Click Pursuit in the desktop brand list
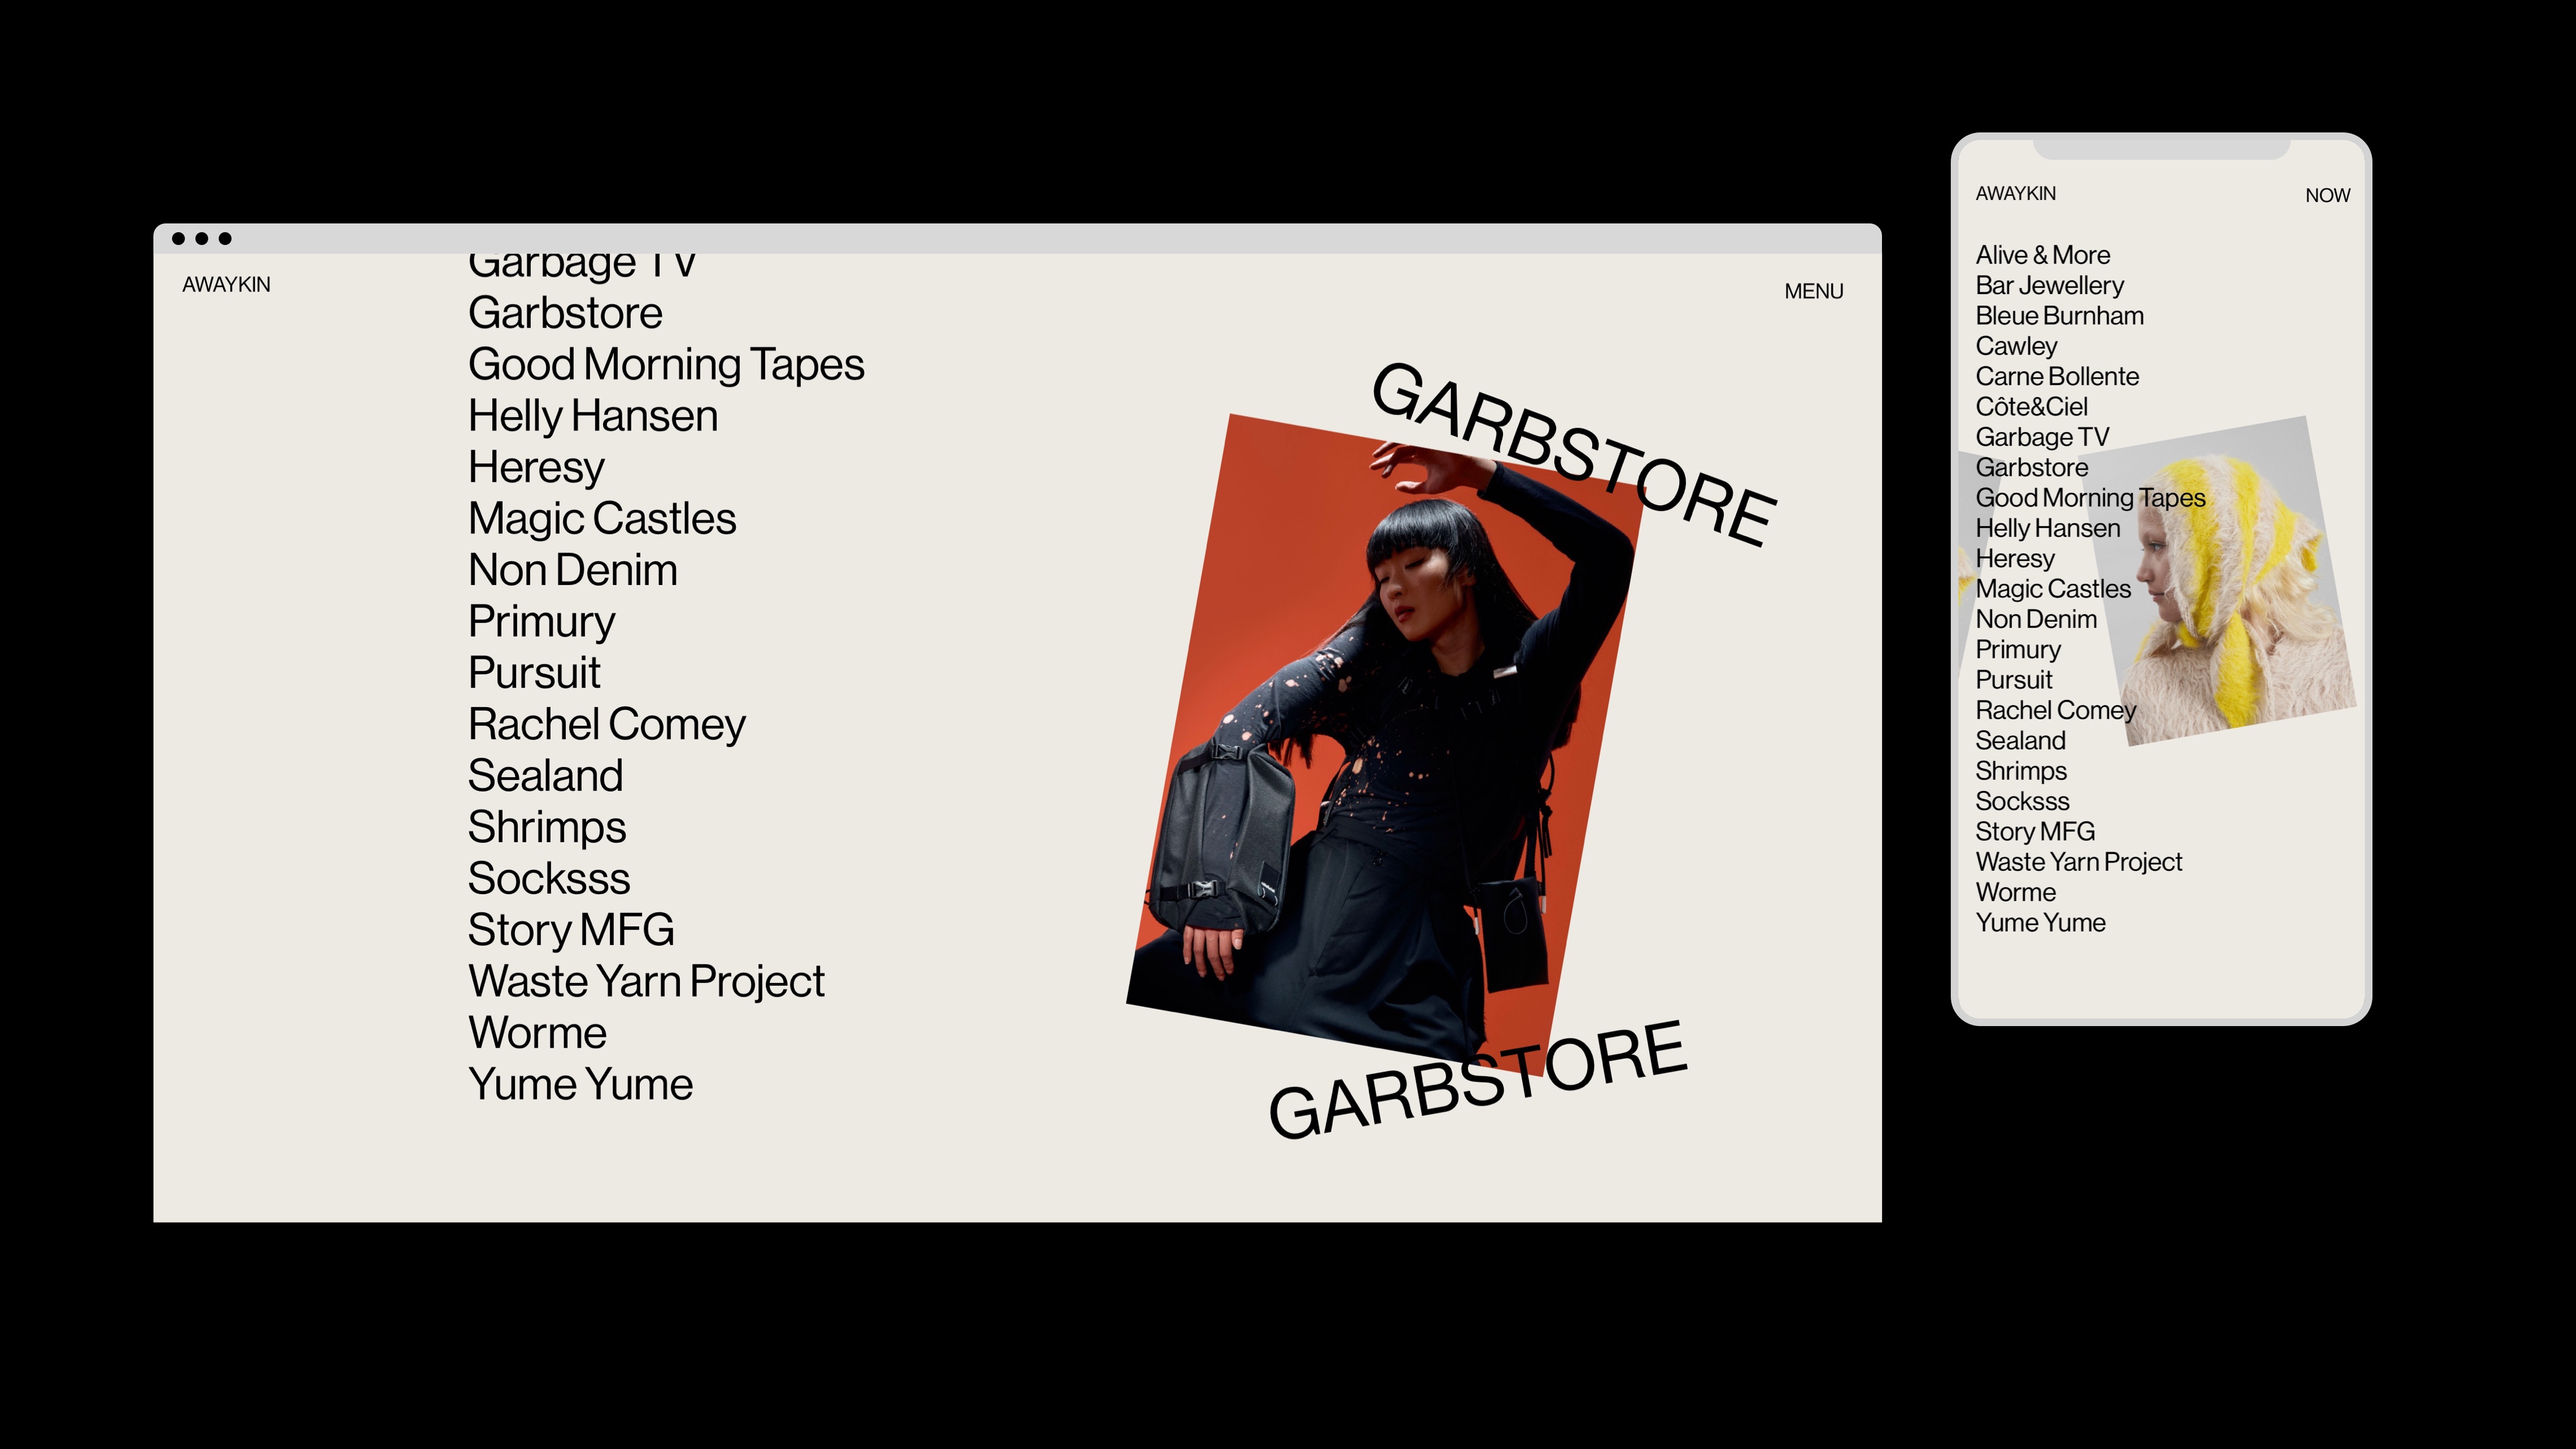The width and height of the screenshot is (2576, 1449). coord(534,673)
